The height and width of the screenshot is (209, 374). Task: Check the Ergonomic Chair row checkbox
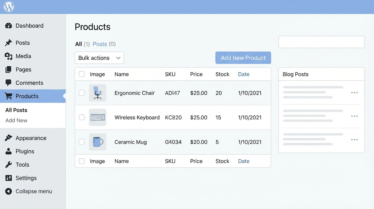click(x=82, y=93)
